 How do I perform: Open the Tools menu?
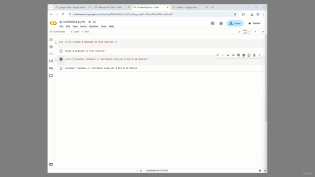[x=103, y=27]
